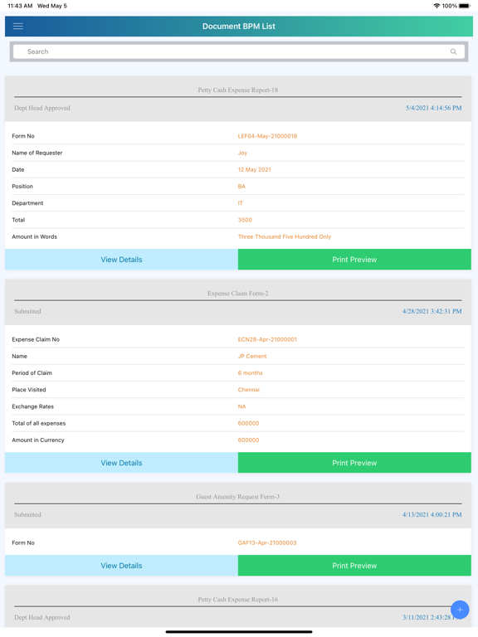Click the Exchange Rates label
The height and width of the screenshot is (637, 478).
[x=33, y=406]
